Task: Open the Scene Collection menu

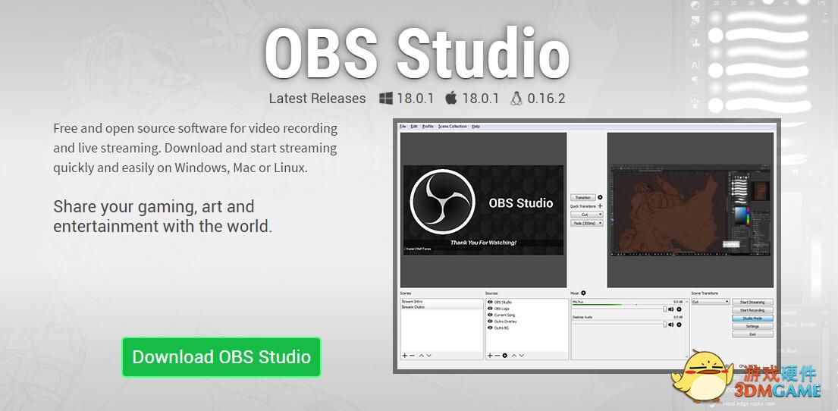Action: point(452,127)
